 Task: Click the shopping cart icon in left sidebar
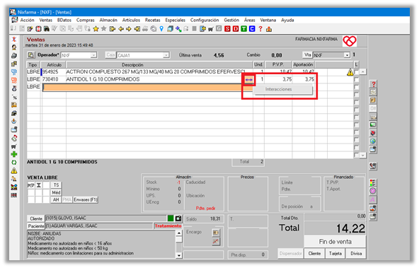[14, 146]
